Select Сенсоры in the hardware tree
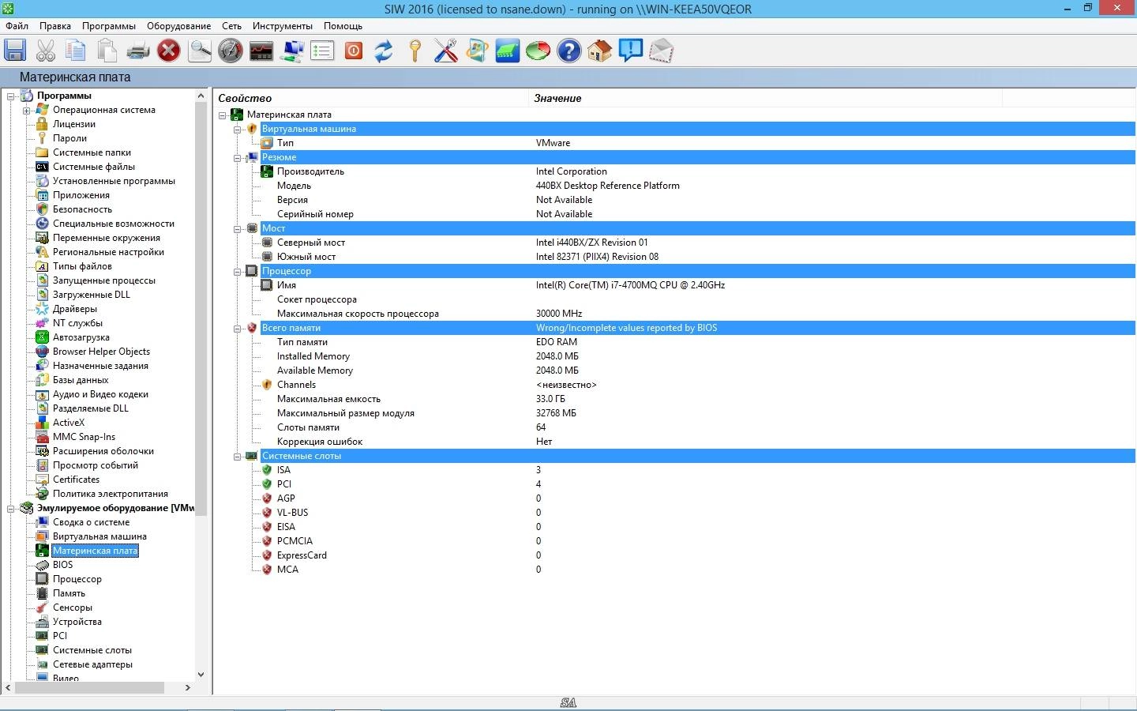 pyautogui.click(x=73, y=608)
